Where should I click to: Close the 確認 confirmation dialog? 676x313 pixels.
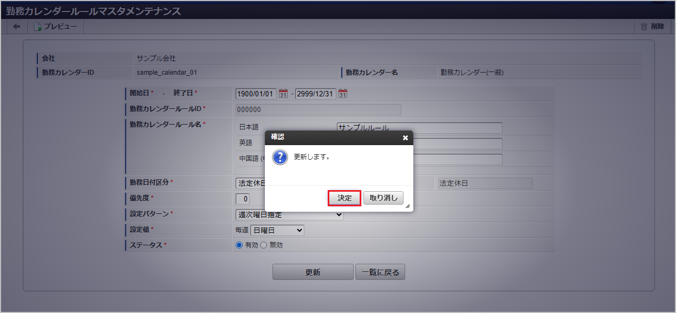[405, 138]
